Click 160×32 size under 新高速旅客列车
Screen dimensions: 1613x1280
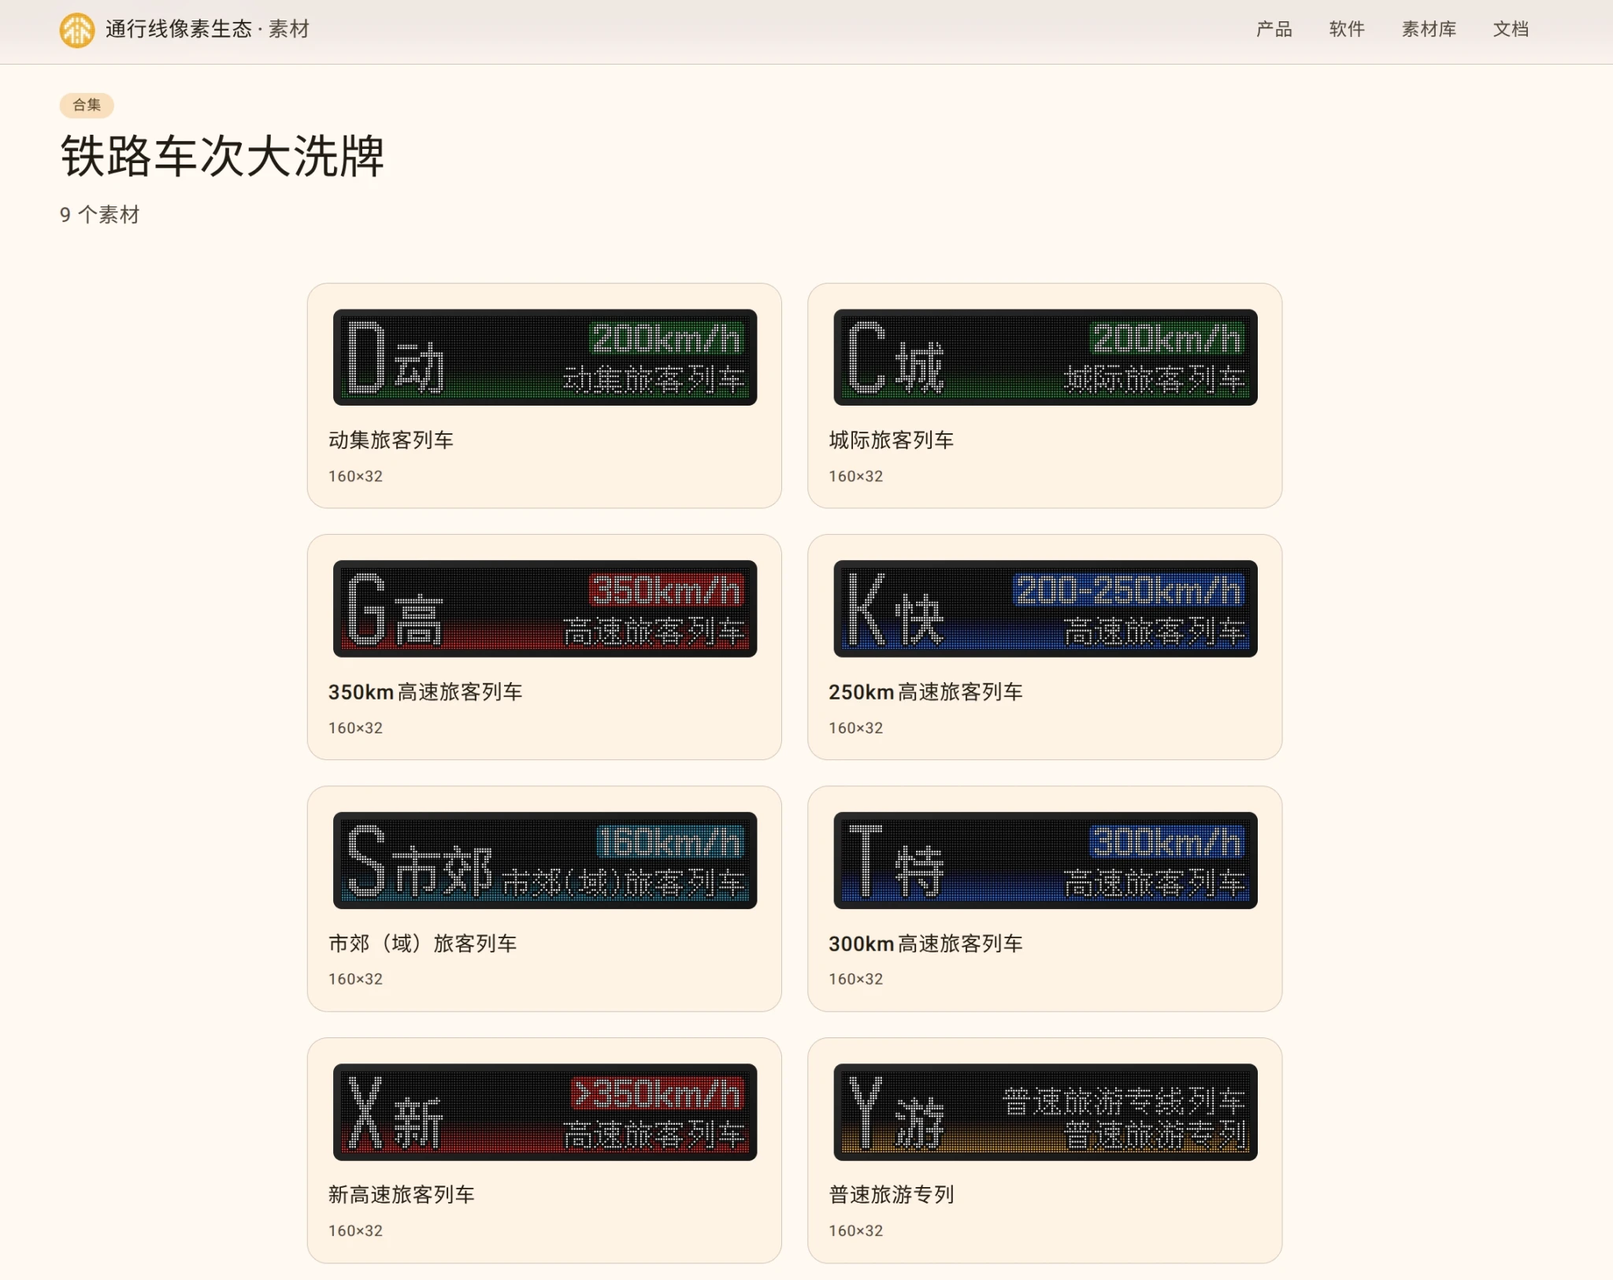coord(355,1230)
